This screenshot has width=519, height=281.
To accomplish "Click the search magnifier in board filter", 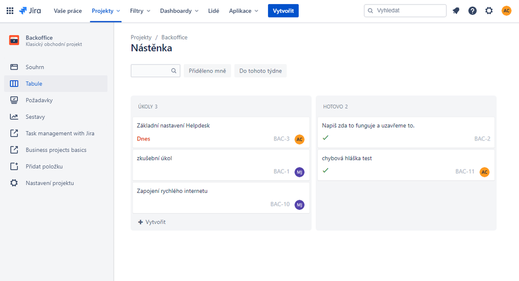I will [x=174, y=71].
